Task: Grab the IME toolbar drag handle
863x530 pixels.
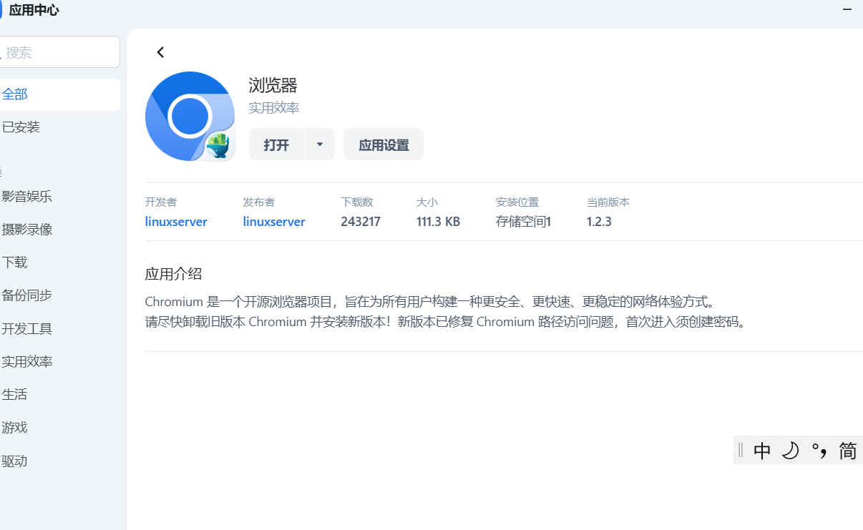Action: 741,451
